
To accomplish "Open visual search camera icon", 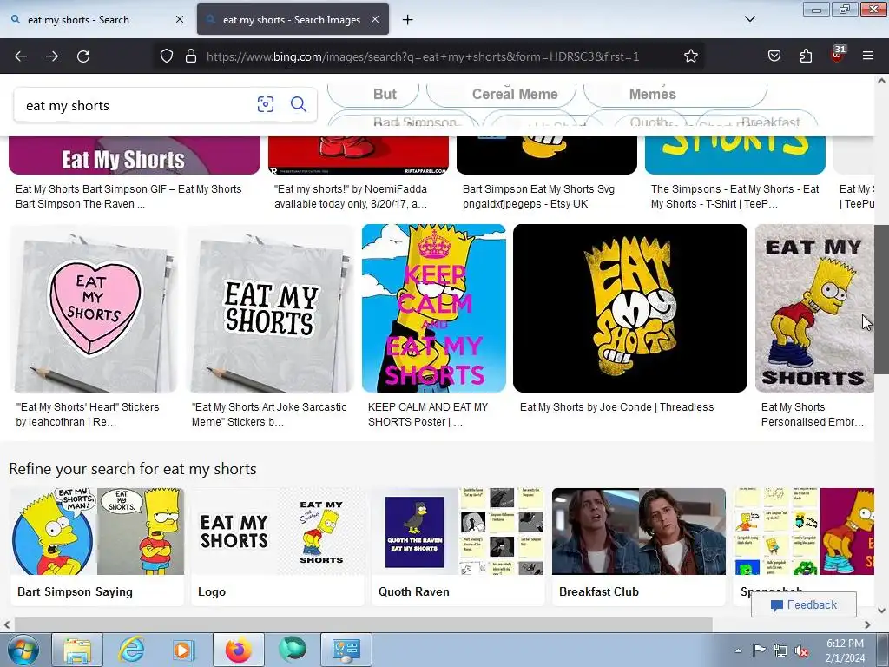I will click(x=266, y=104).
